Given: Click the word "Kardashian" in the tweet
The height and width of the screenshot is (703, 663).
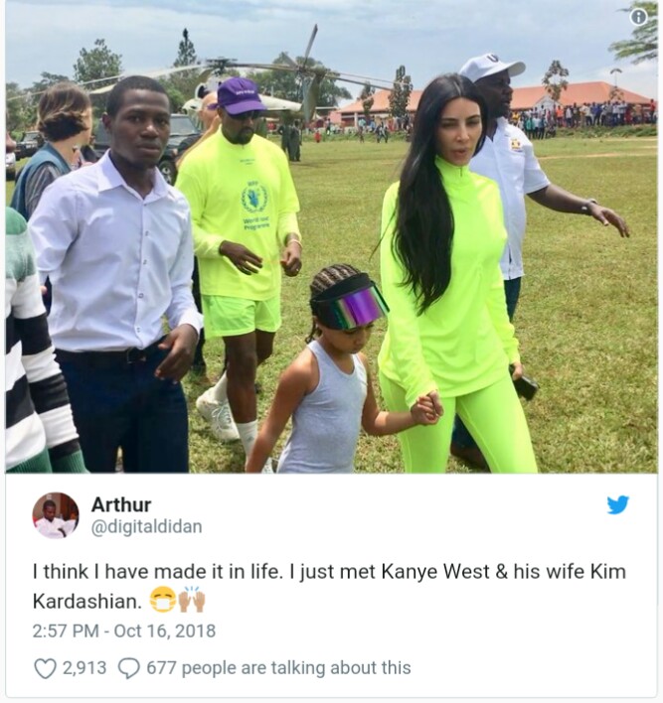Looking at the screenshot, I should pos(78,602).
